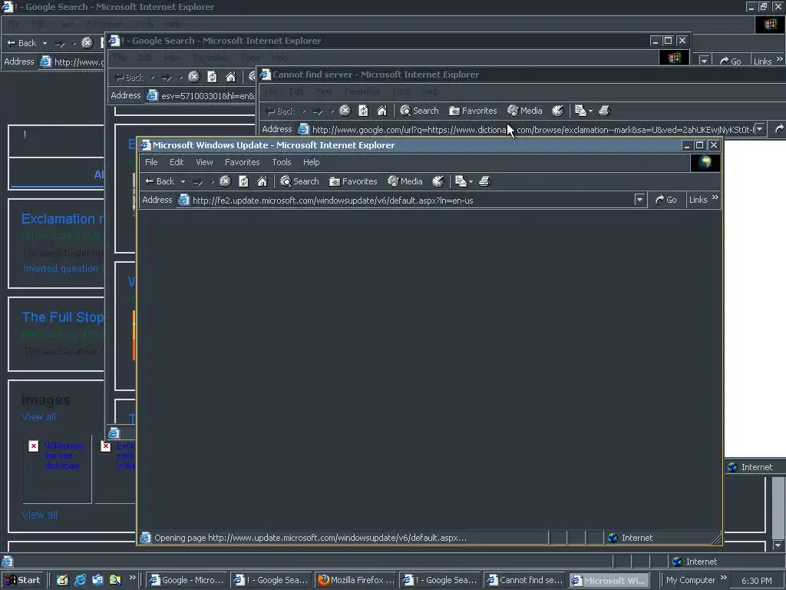Click Forward arrow in Windows Update window
This screenshot has width=786, height=590.
[x=198, y=181]
